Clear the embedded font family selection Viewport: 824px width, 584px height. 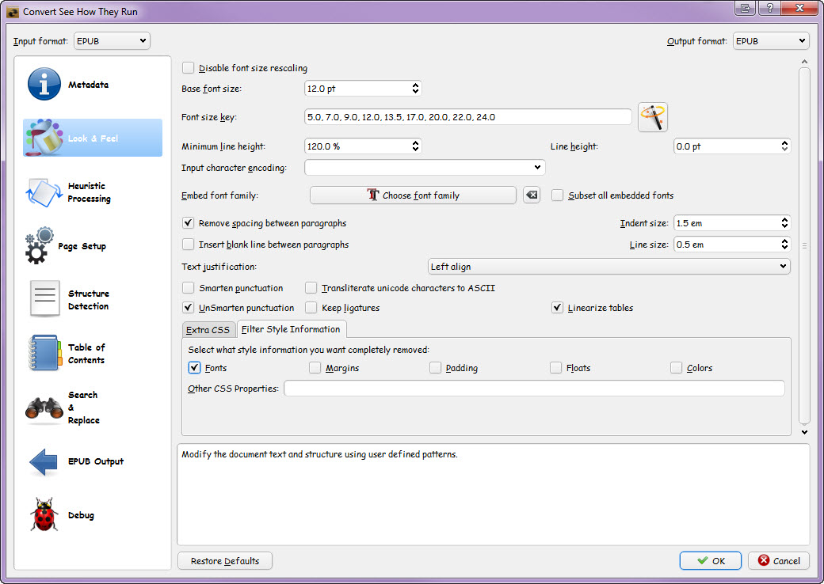(532, 195)
